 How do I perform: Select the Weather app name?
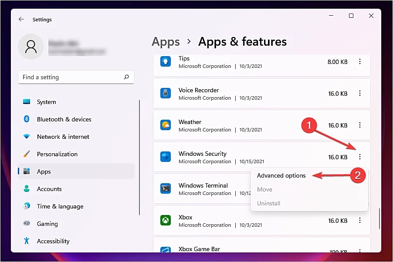190,122
